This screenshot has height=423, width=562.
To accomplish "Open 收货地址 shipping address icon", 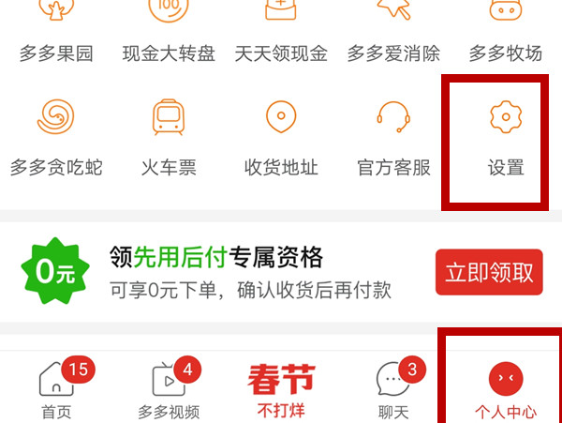I will pos(281,116).
